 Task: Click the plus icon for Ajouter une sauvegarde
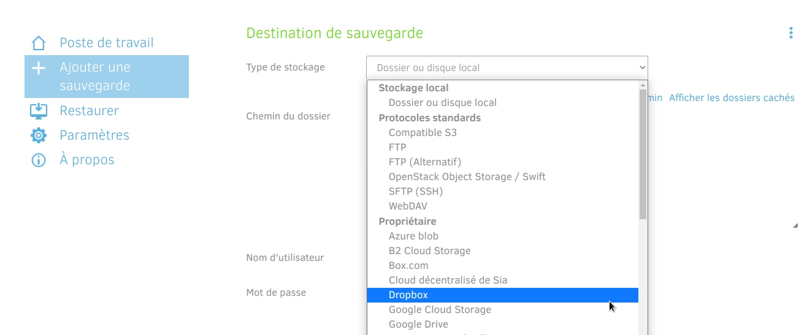pos(39,68)
